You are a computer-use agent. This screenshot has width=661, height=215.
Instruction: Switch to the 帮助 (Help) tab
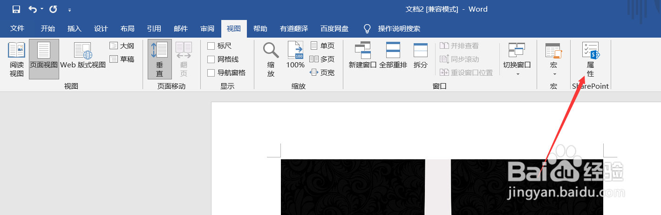pos(260,28)
